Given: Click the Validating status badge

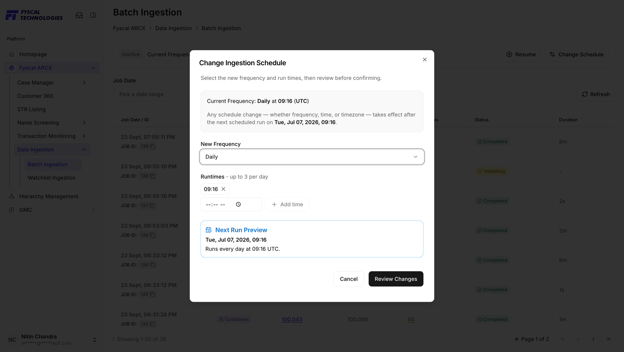Looking at the screenshot, I should [491, 171].
